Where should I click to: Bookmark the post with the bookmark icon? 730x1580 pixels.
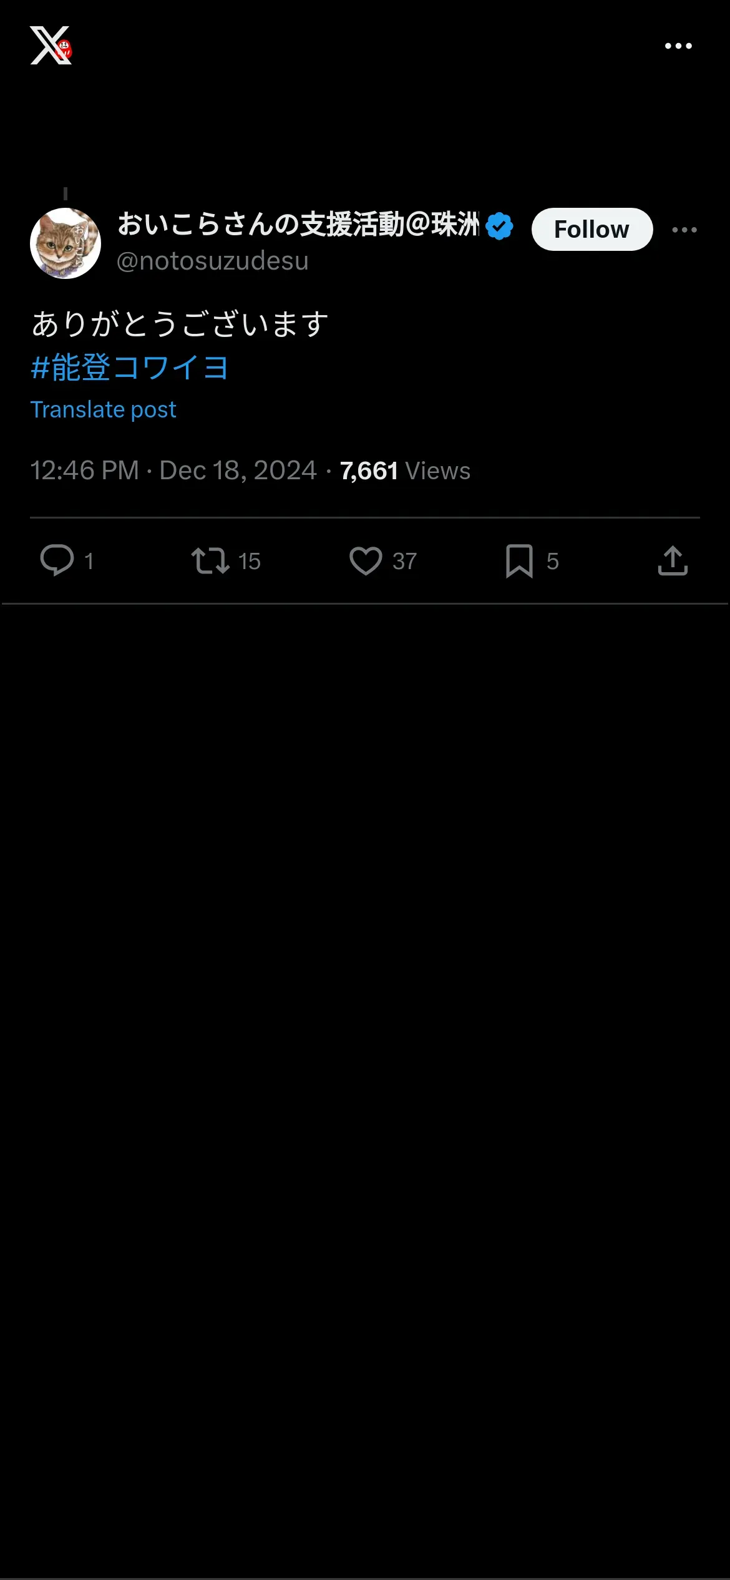(519, 560)
